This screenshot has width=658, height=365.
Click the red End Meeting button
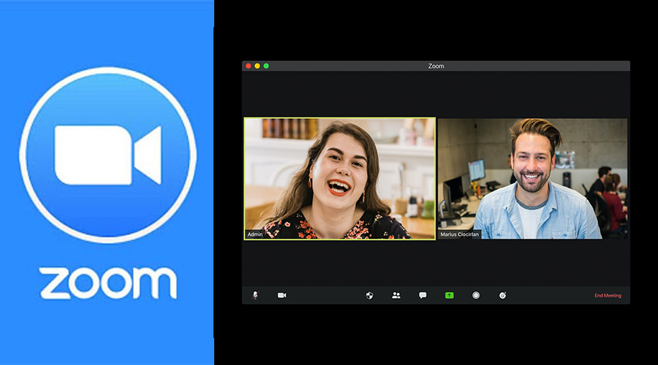coord(608,296)
